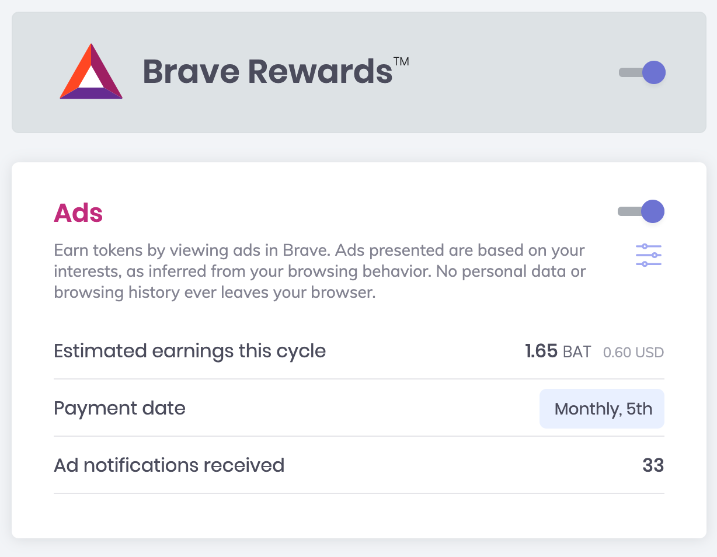
Task: Click the 33 notifications count
Action: [653, 465]
